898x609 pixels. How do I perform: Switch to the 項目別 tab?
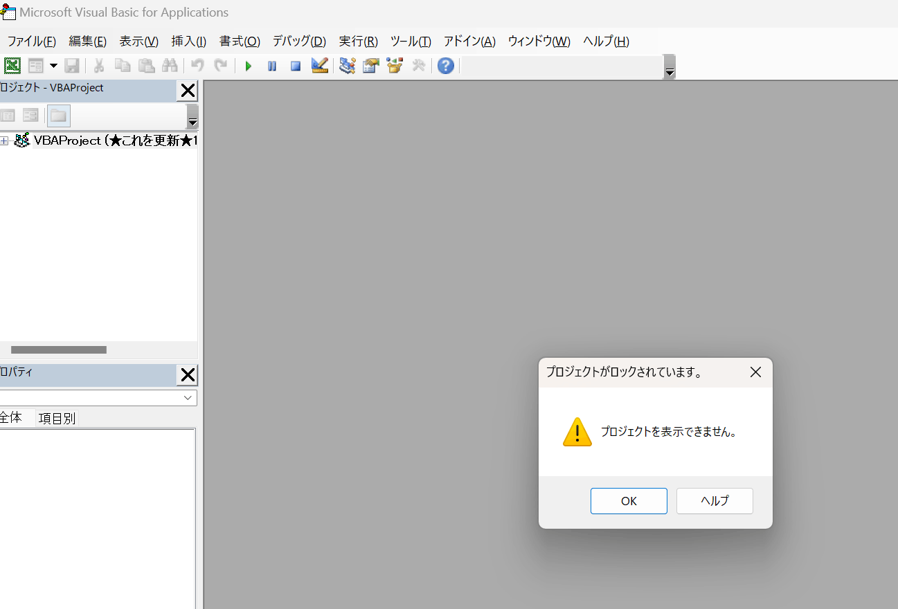[57, 418]
